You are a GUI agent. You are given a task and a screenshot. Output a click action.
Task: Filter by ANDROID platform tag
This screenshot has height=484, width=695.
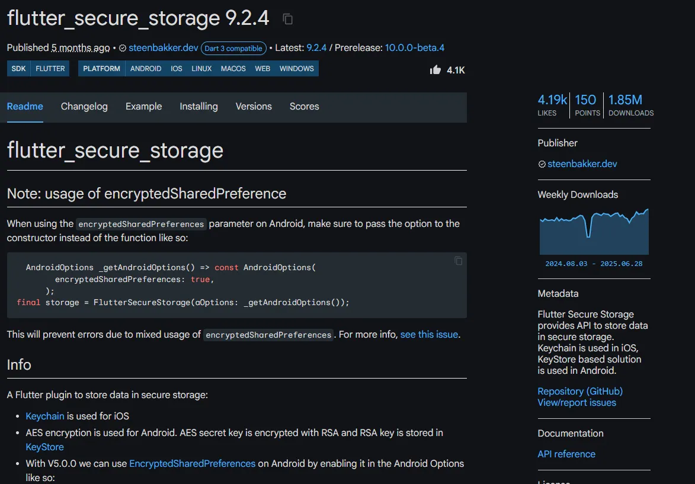146,69
